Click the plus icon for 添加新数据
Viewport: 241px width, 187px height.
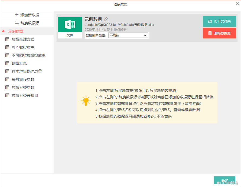(x=17, y=15)
